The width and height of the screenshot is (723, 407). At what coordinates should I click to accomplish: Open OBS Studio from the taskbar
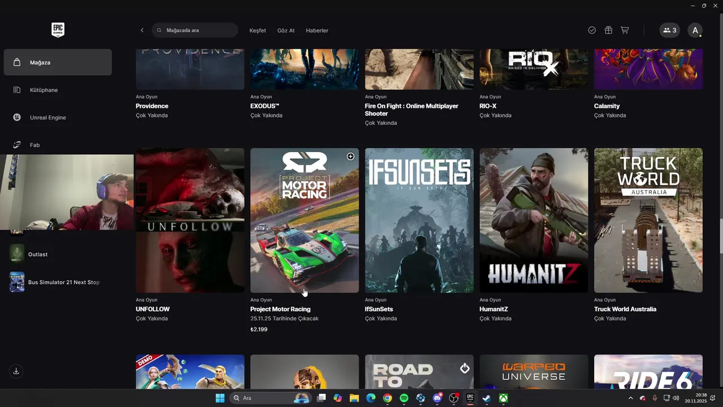tap(454, 398)
